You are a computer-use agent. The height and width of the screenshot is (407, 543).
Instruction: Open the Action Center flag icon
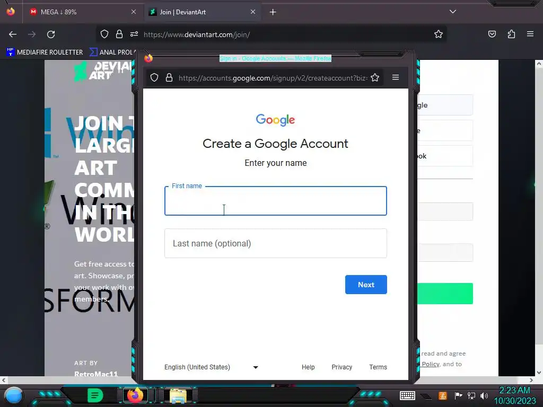coord(458,395)
